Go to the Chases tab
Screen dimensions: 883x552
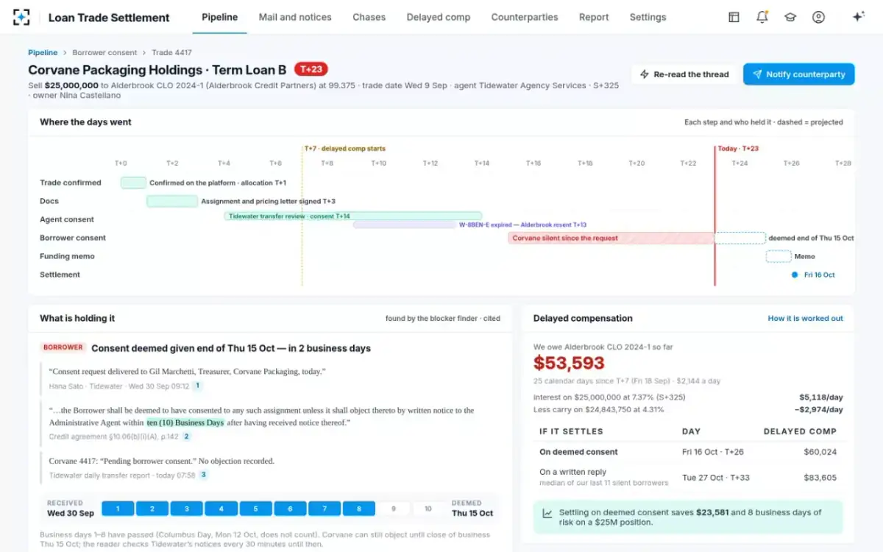[x=369, y=17]
